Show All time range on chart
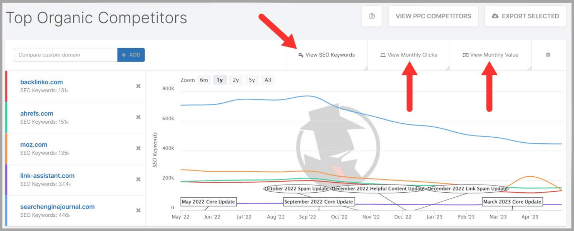The height and width of the screenshot is (231, 574). point(268,80)
